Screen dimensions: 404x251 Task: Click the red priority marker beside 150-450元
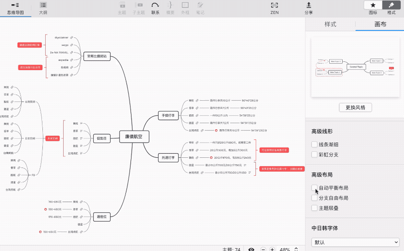click(46, 209)
